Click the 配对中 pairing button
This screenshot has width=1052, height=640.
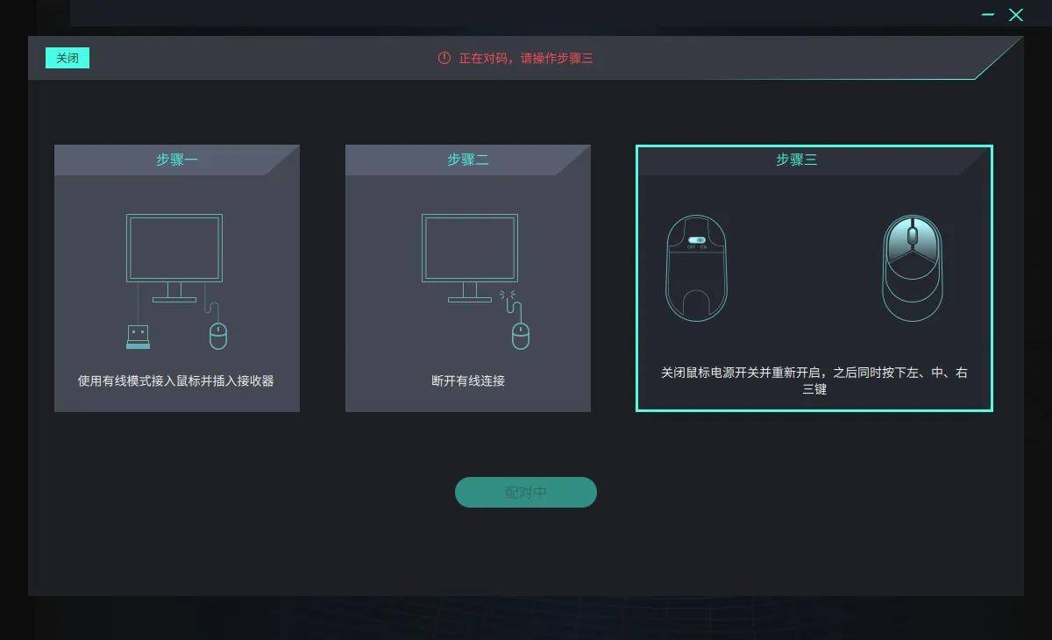pos(526,492)
